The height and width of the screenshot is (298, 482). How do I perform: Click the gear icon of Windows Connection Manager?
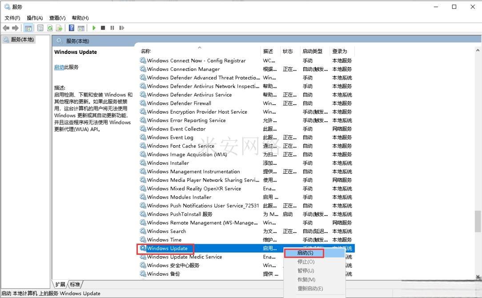coord(143,69)
